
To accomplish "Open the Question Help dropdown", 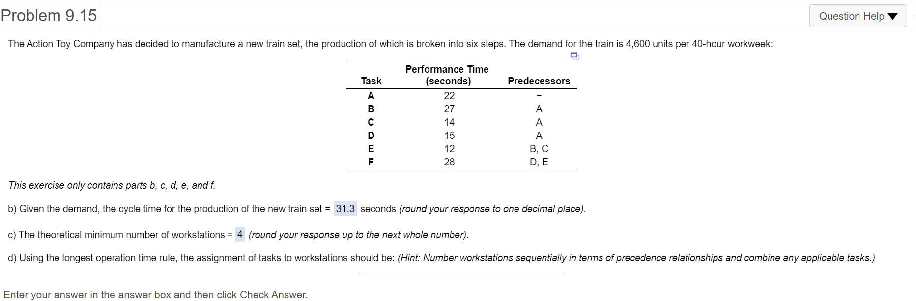I will (858, 16).
